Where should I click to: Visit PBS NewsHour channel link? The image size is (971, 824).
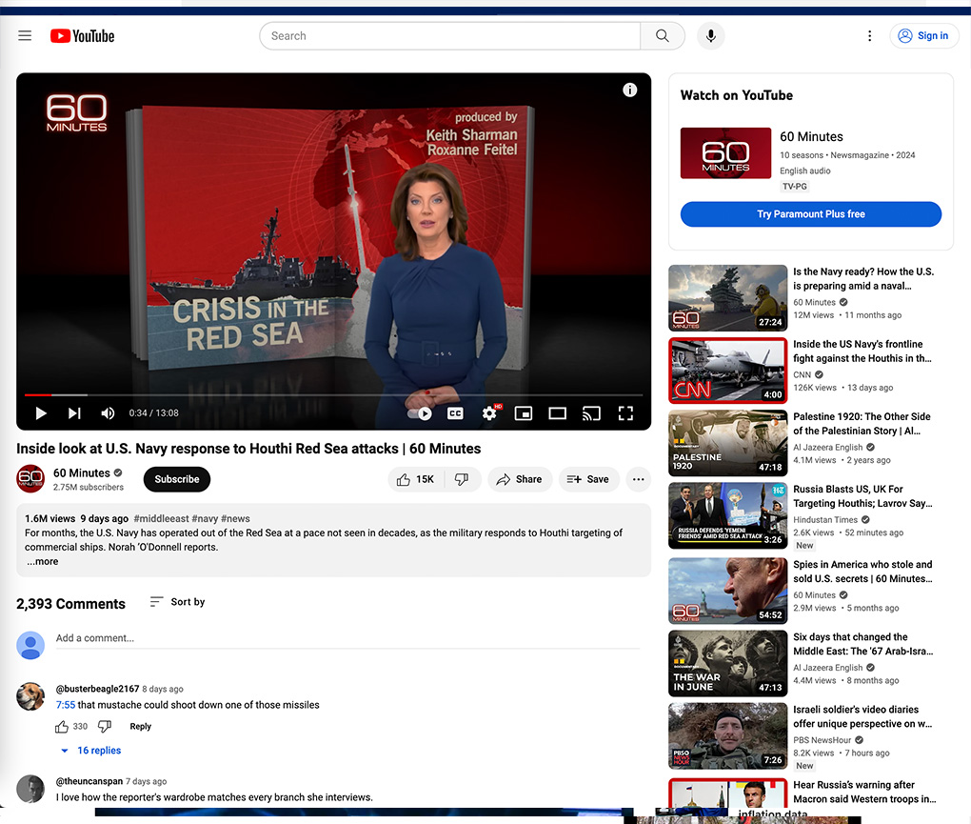[x=822, y=740]
